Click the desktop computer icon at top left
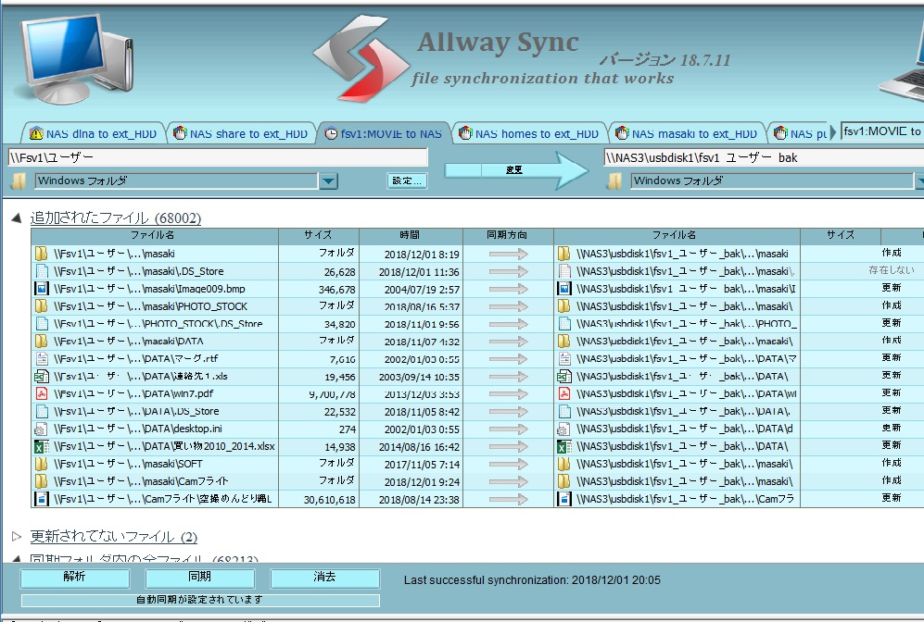 pyautogui.click(x=75, y=57)
